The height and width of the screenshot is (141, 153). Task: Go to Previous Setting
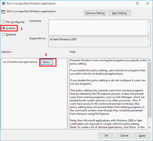click(x=95, y=13)
